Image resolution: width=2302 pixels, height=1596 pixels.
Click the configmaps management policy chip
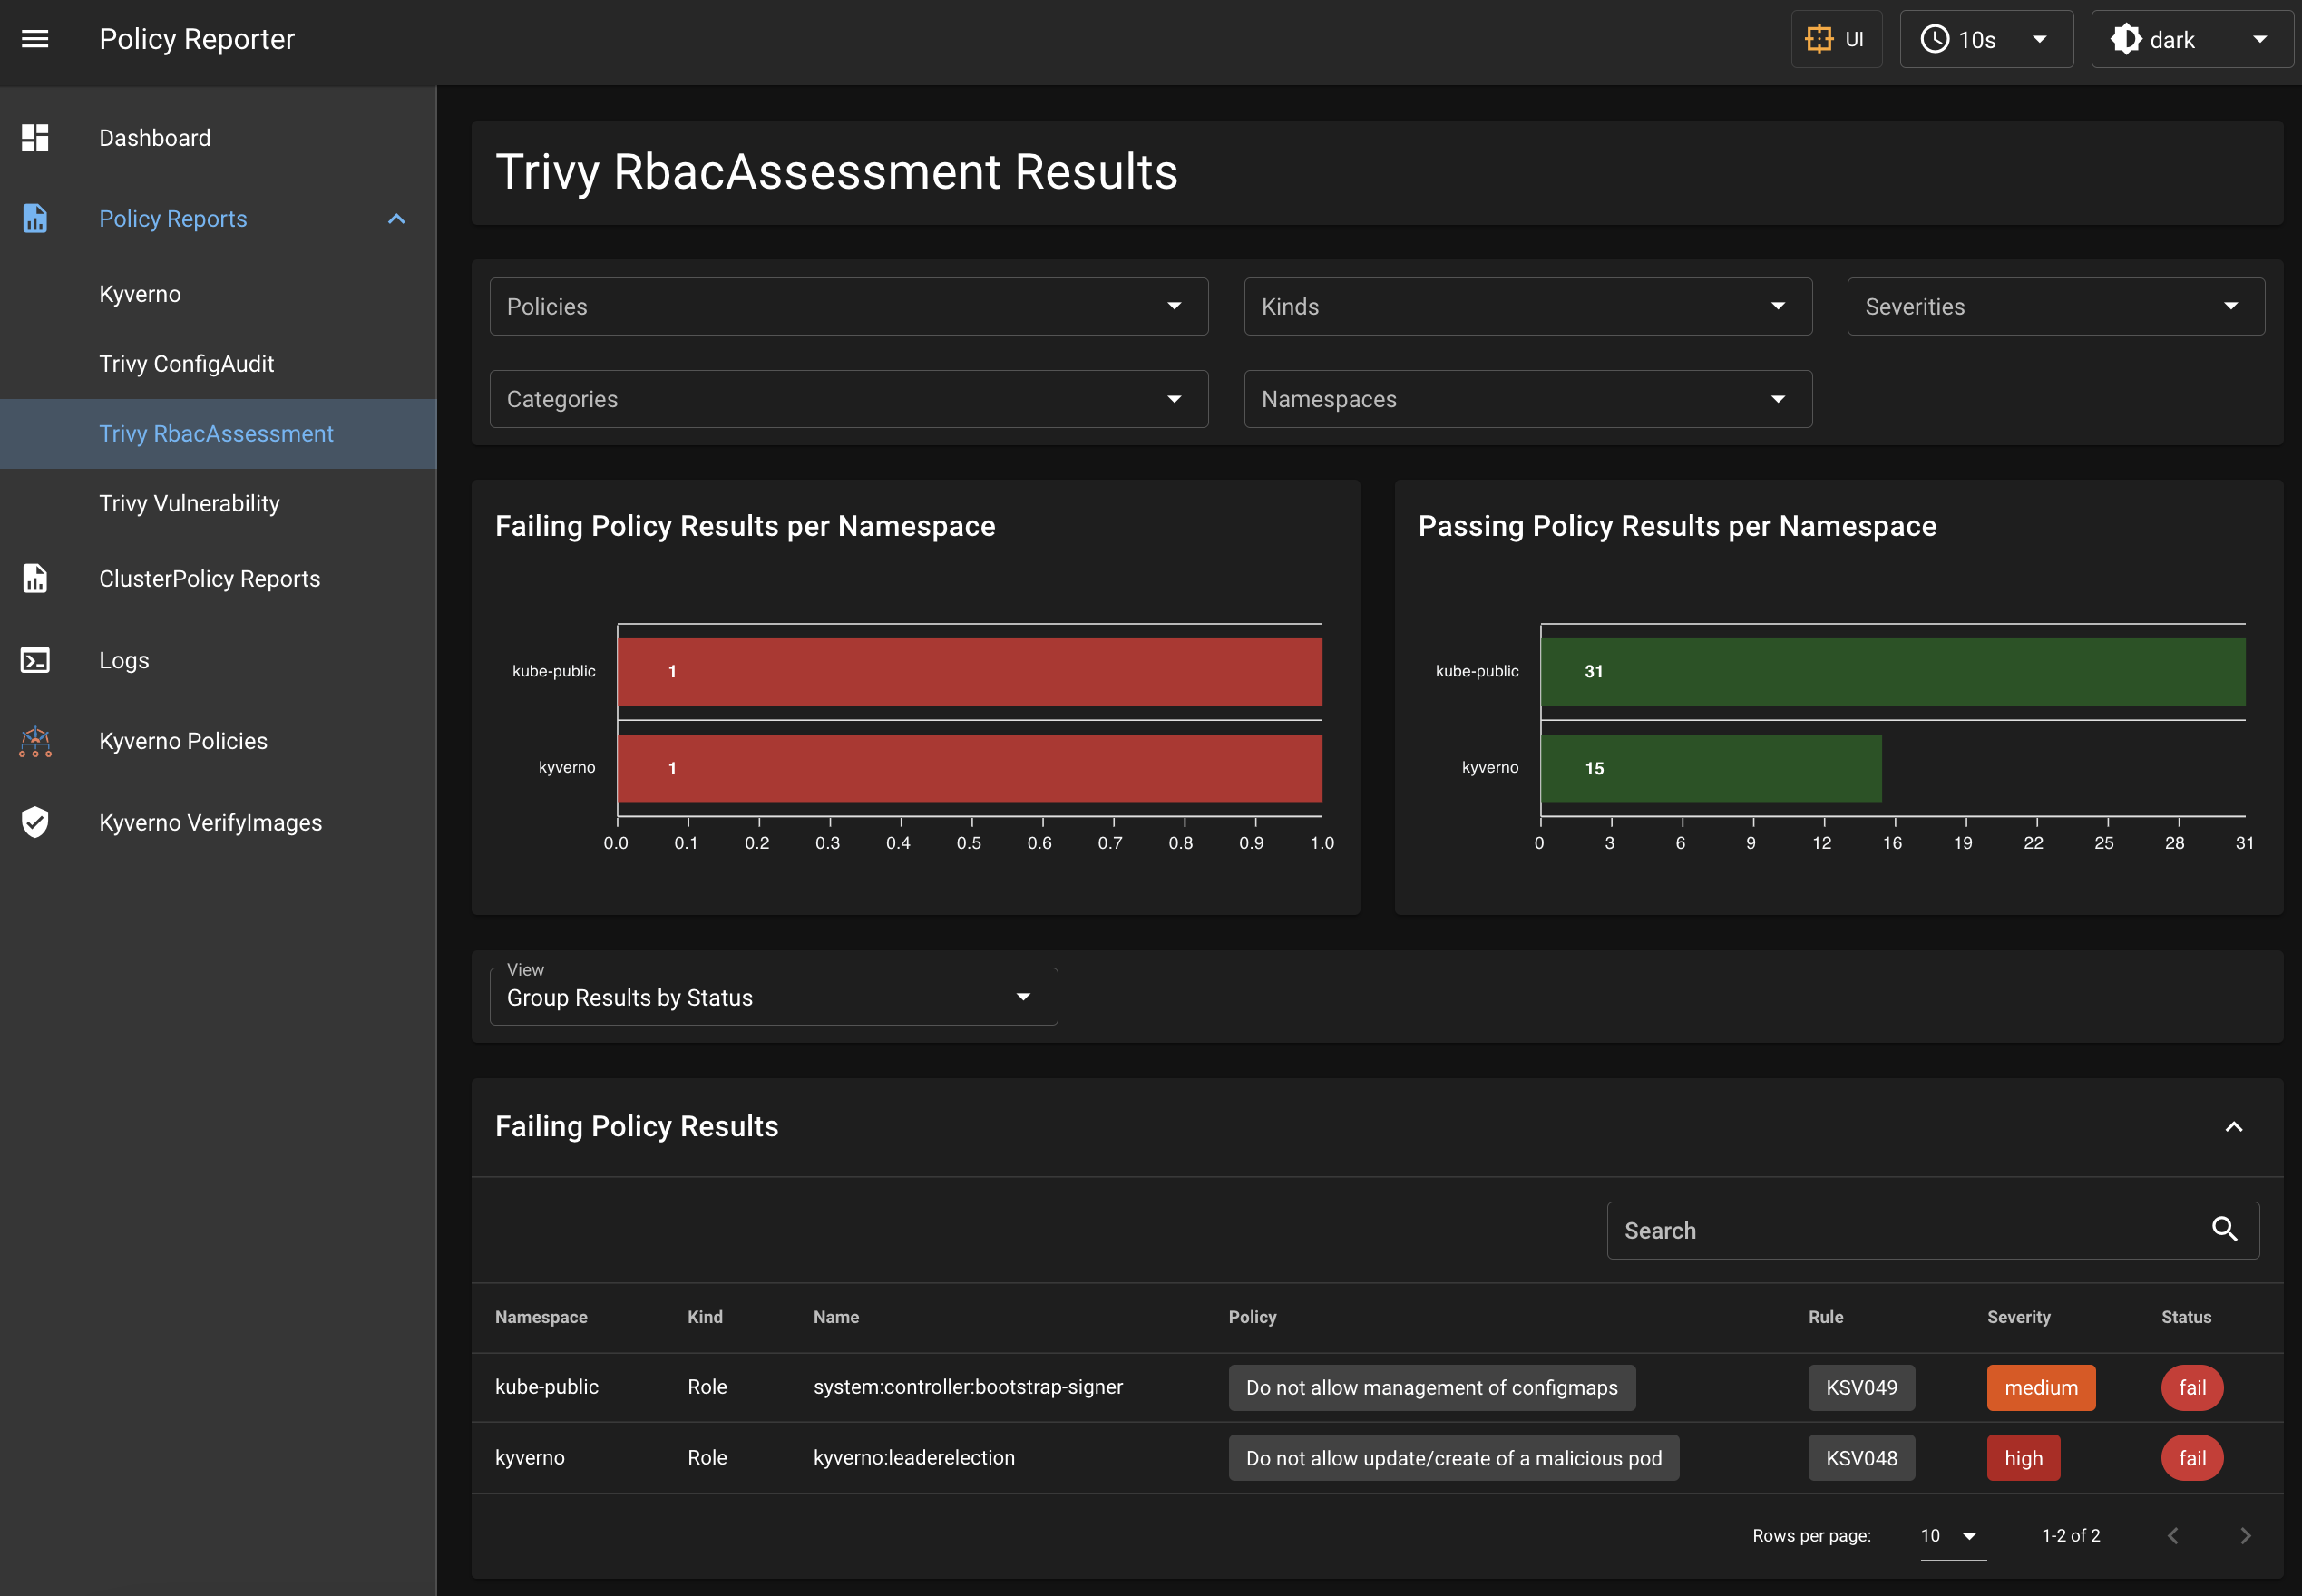pyautogui.click(x=1431, y=1387)
